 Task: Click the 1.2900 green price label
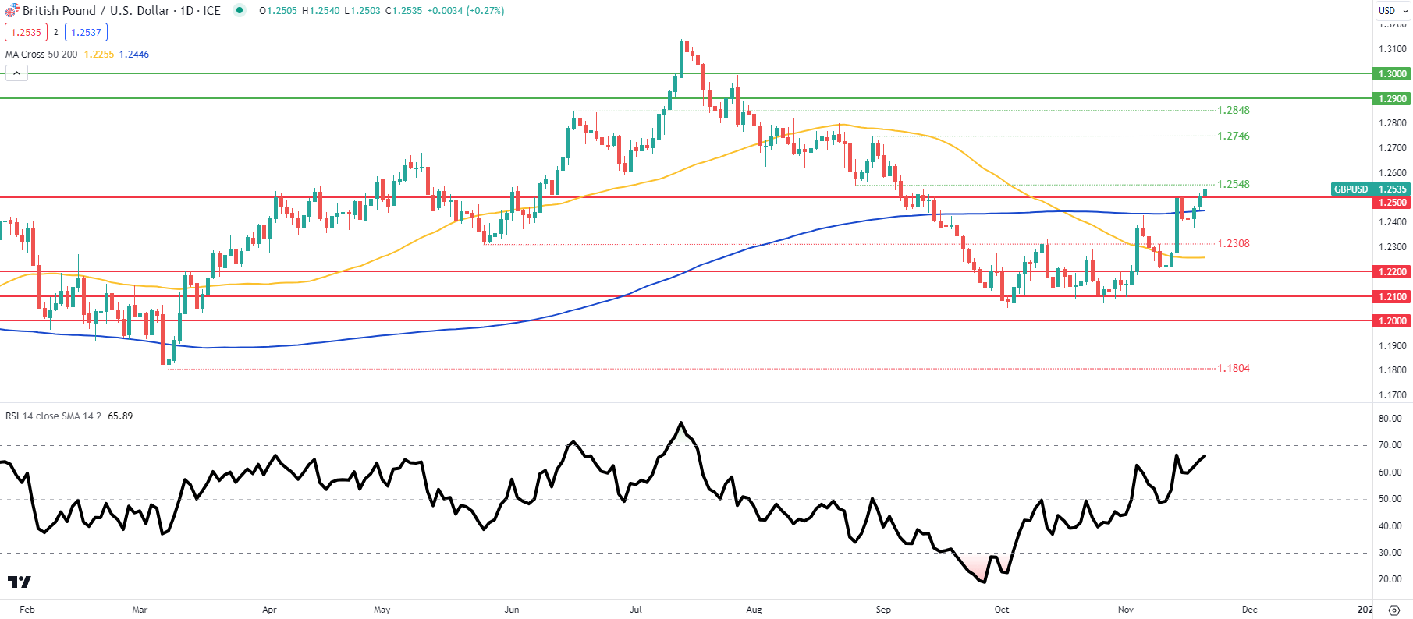(x=1393, y=99)
